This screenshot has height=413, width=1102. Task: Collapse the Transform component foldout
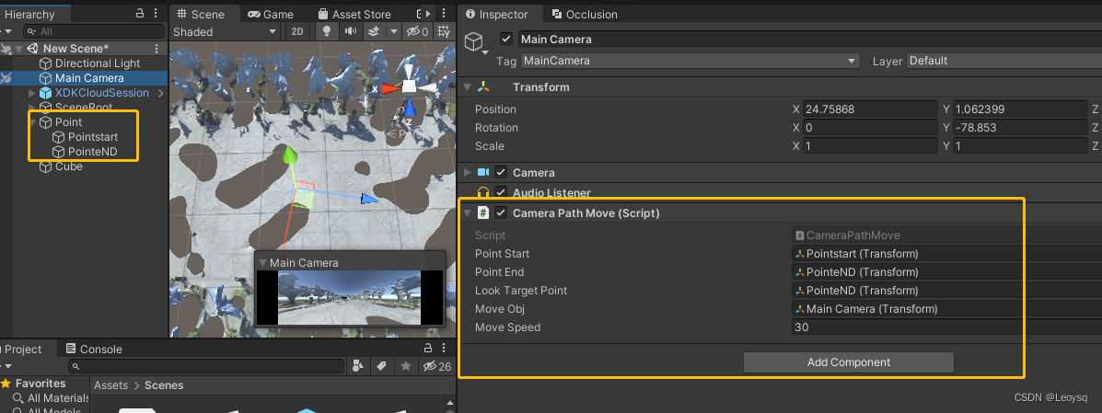click(x=468, y=87)
